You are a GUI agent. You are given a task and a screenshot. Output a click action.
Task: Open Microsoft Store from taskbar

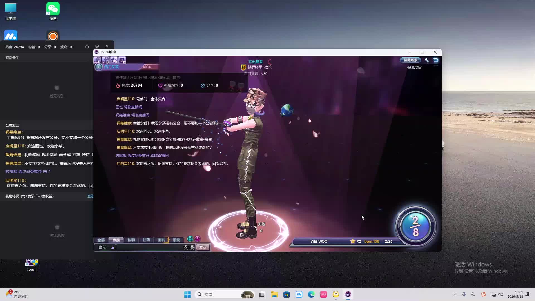[x=286, y=294]
